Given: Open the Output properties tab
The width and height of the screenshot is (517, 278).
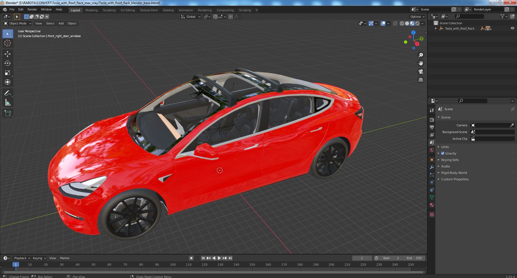Looking at the screenshot, I should coord(432,127).
